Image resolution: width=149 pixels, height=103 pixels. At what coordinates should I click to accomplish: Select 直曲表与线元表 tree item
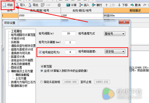point(21,53)
